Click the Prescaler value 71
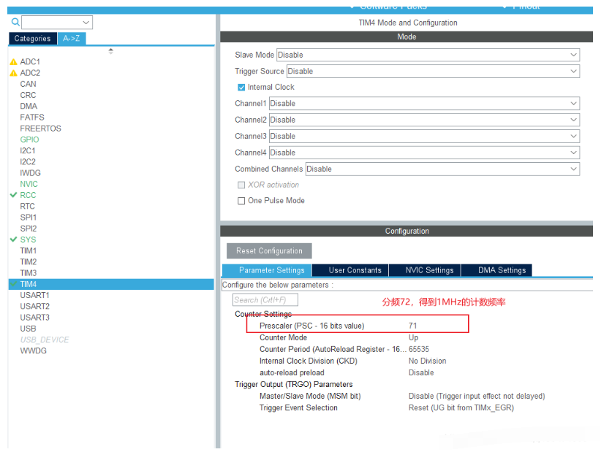The height and width of the screenshot is (452, 601). 413,326
